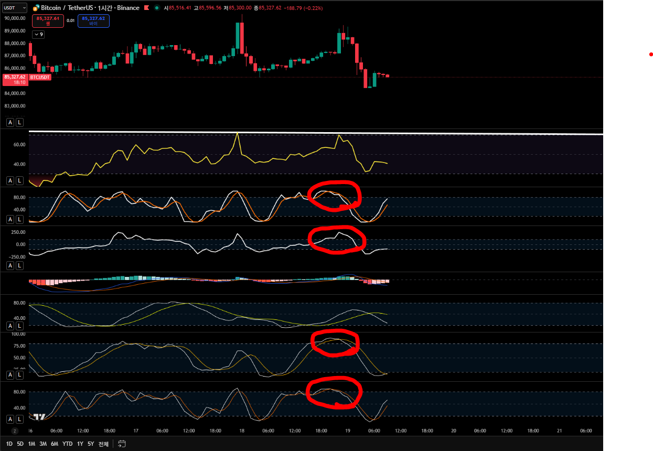Toggle A button in first white-orange stochastic pane

[x=10, y=219]
